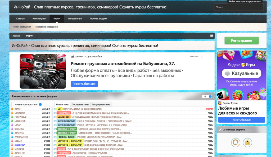
Task: Click avatar icon next to AndrewDikins
Action: [x=12, y=137]
